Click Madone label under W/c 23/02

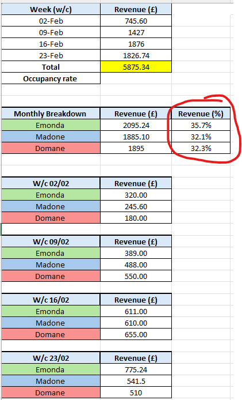click(x=51, y=381)
